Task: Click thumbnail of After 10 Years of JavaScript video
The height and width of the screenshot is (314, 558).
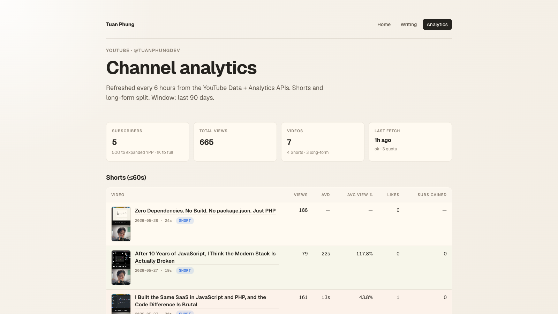Action: coord(121,268)
